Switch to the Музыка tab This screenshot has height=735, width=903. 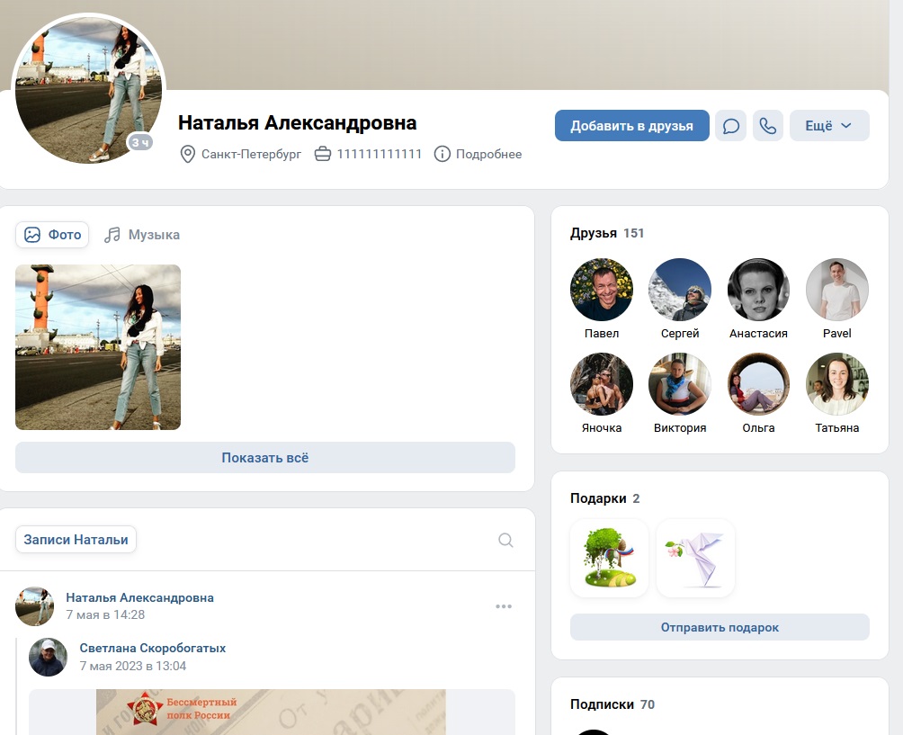(x=142, y=235)
